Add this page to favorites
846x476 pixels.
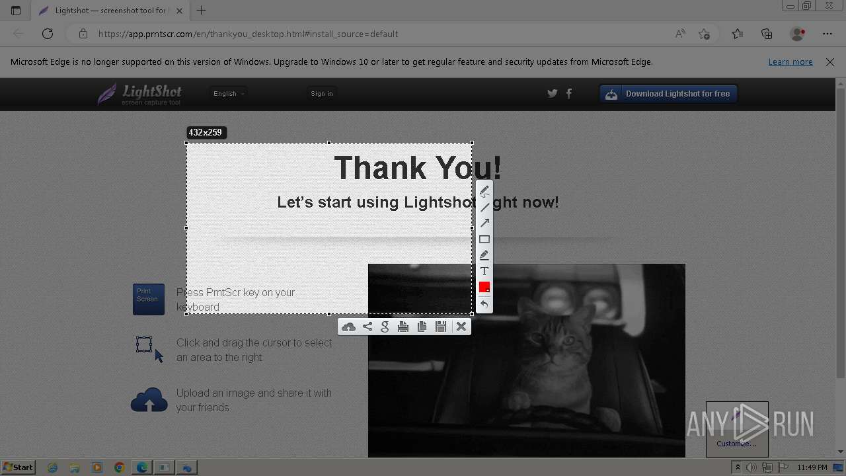(x=705, y=34)
